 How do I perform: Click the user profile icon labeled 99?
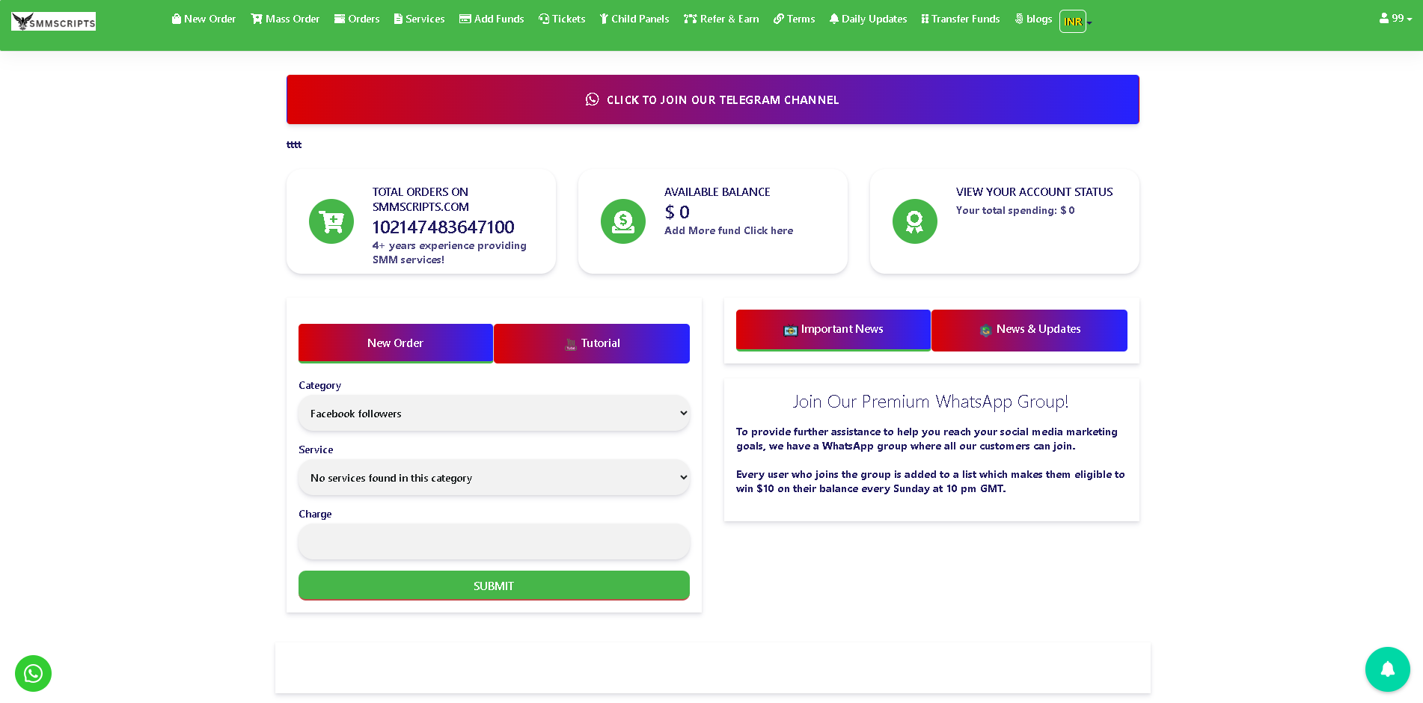(1395, 19)
